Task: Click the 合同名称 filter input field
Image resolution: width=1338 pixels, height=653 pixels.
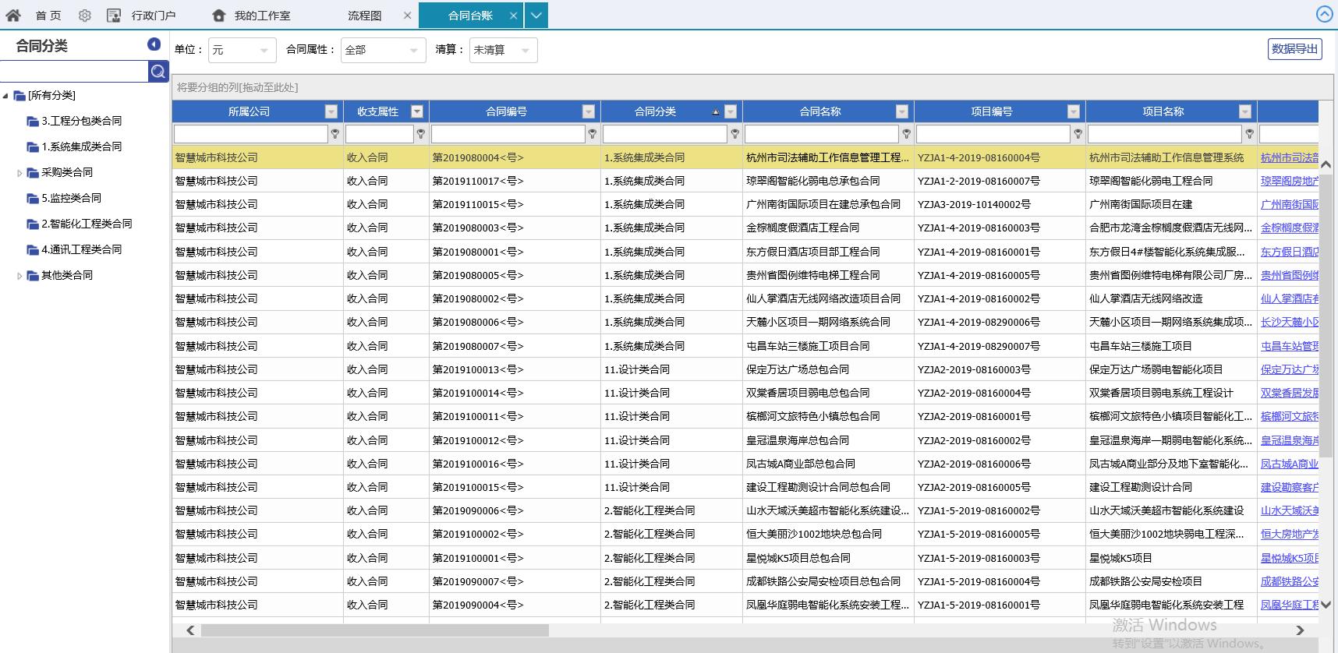Action: [x=820, y=134]
